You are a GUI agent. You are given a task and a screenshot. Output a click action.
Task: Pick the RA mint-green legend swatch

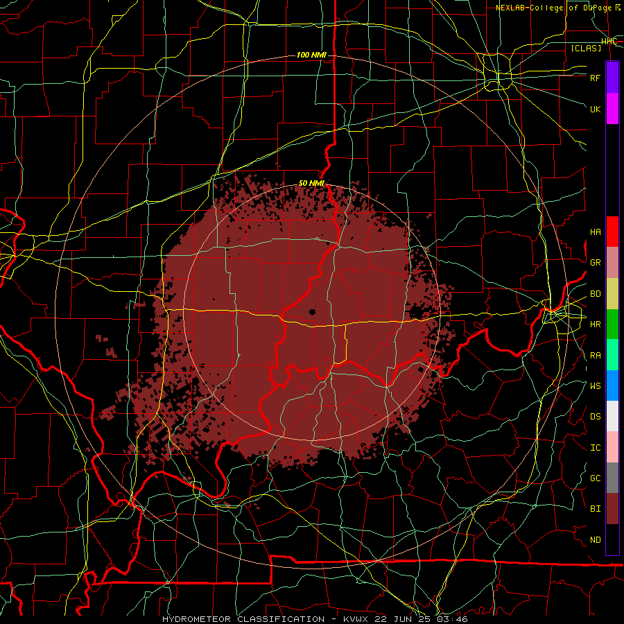[612, 355]
